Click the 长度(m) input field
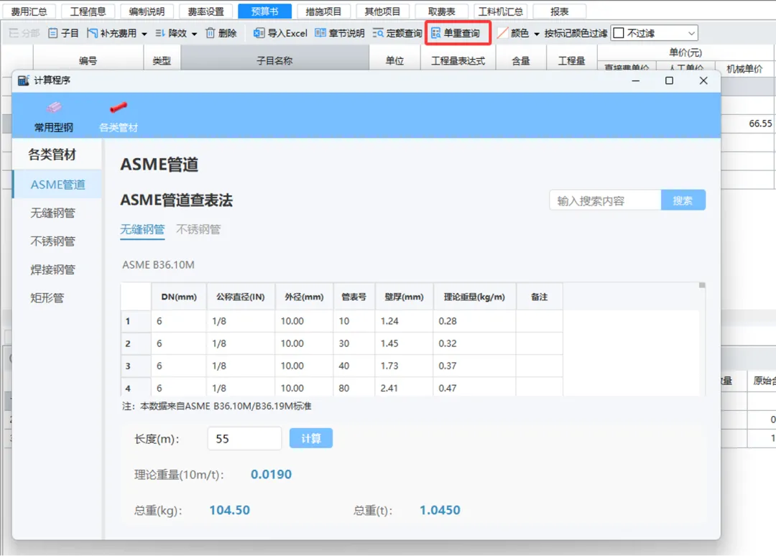 244,439
